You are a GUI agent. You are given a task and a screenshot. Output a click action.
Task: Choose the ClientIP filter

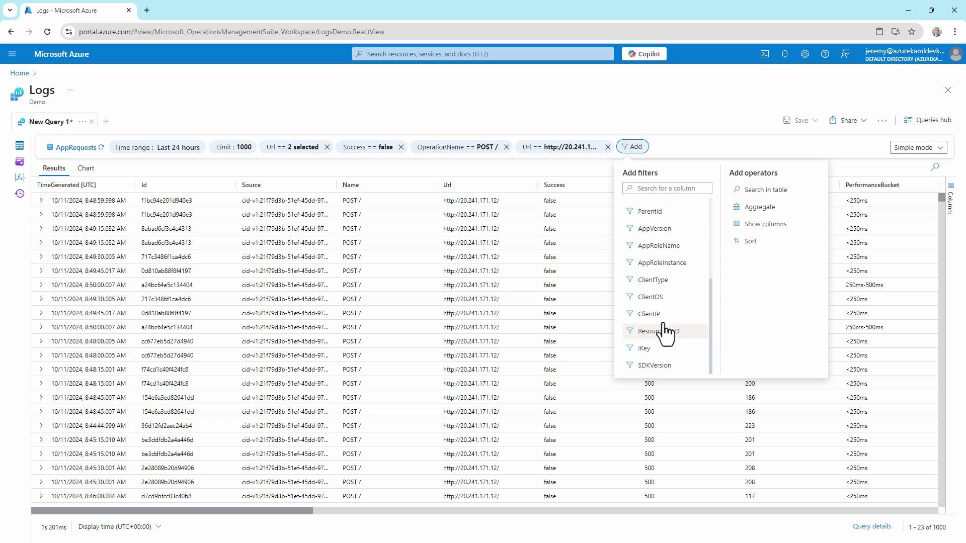coord(665,314)
